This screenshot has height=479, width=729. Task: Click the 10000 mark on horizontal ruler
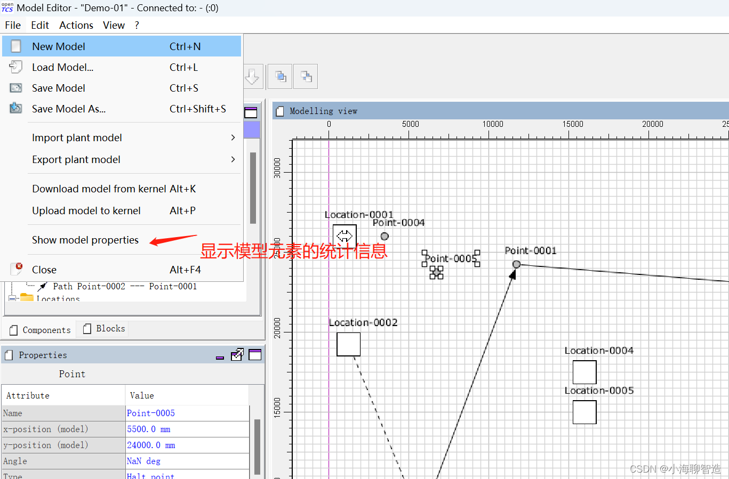tap(493, 124)
